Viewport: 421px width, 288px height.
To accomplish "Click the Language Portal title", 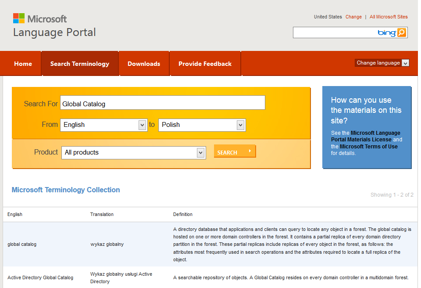I will [x=54, y=32].
